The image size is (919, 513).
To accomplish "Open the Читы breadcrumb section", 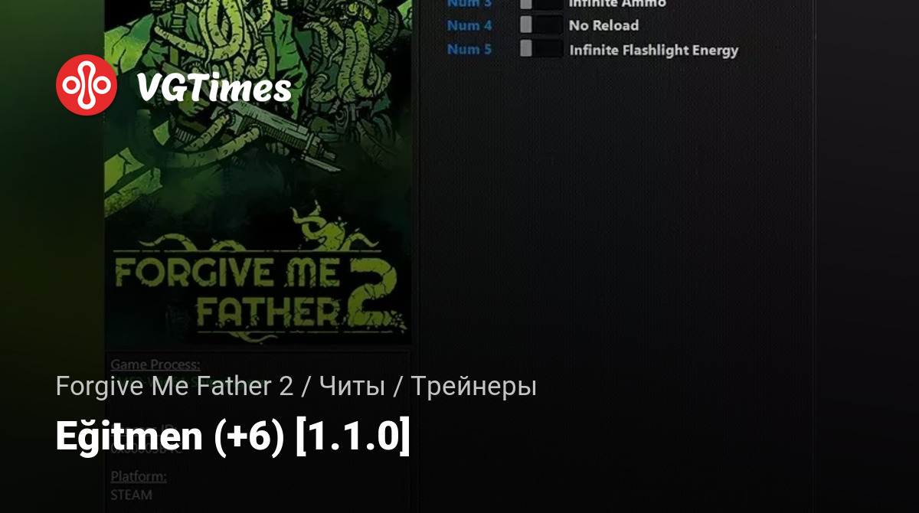I will coord(352,387).
